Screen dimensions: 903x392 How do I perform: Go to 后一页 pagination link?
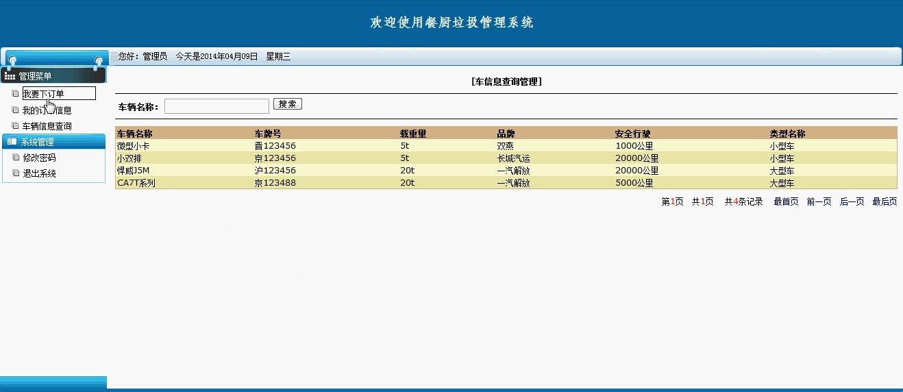tap(852, 201)
